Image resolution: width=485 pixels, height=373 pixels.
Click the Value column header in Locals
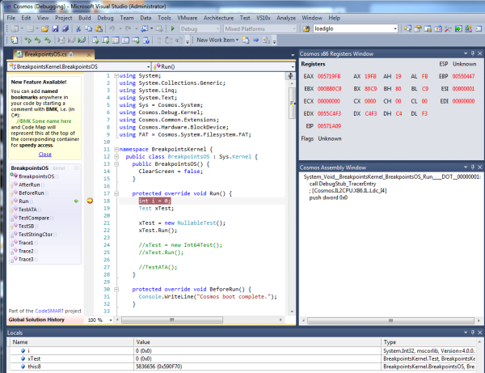257,342
